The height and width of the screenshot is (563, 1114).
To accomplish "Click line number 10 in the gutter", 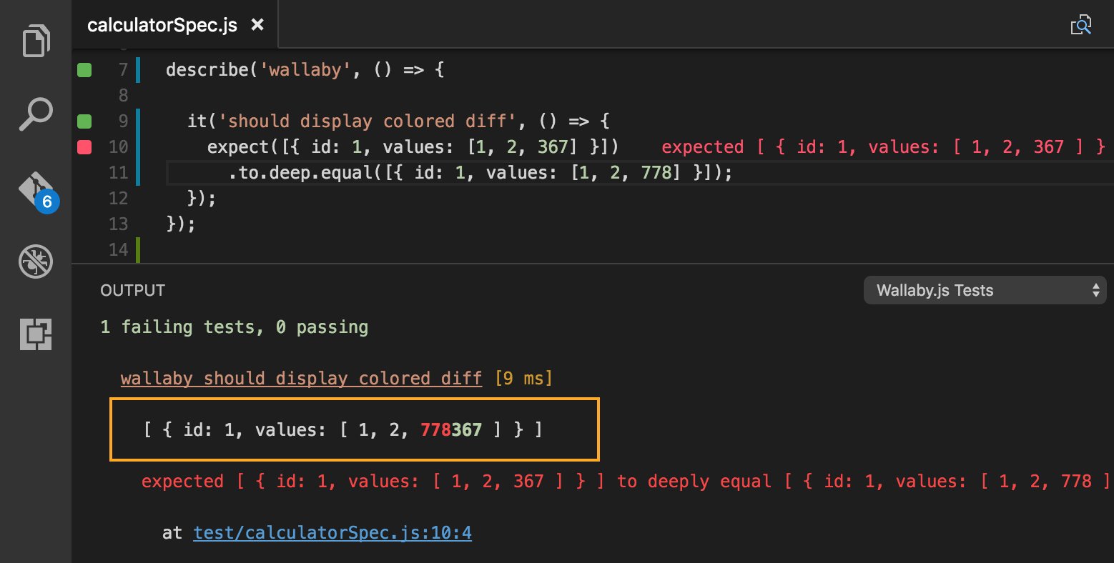I will (119, 147).
